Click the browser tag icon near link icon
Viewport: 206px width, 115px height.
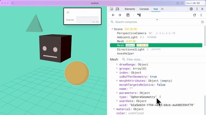point(178,3)
